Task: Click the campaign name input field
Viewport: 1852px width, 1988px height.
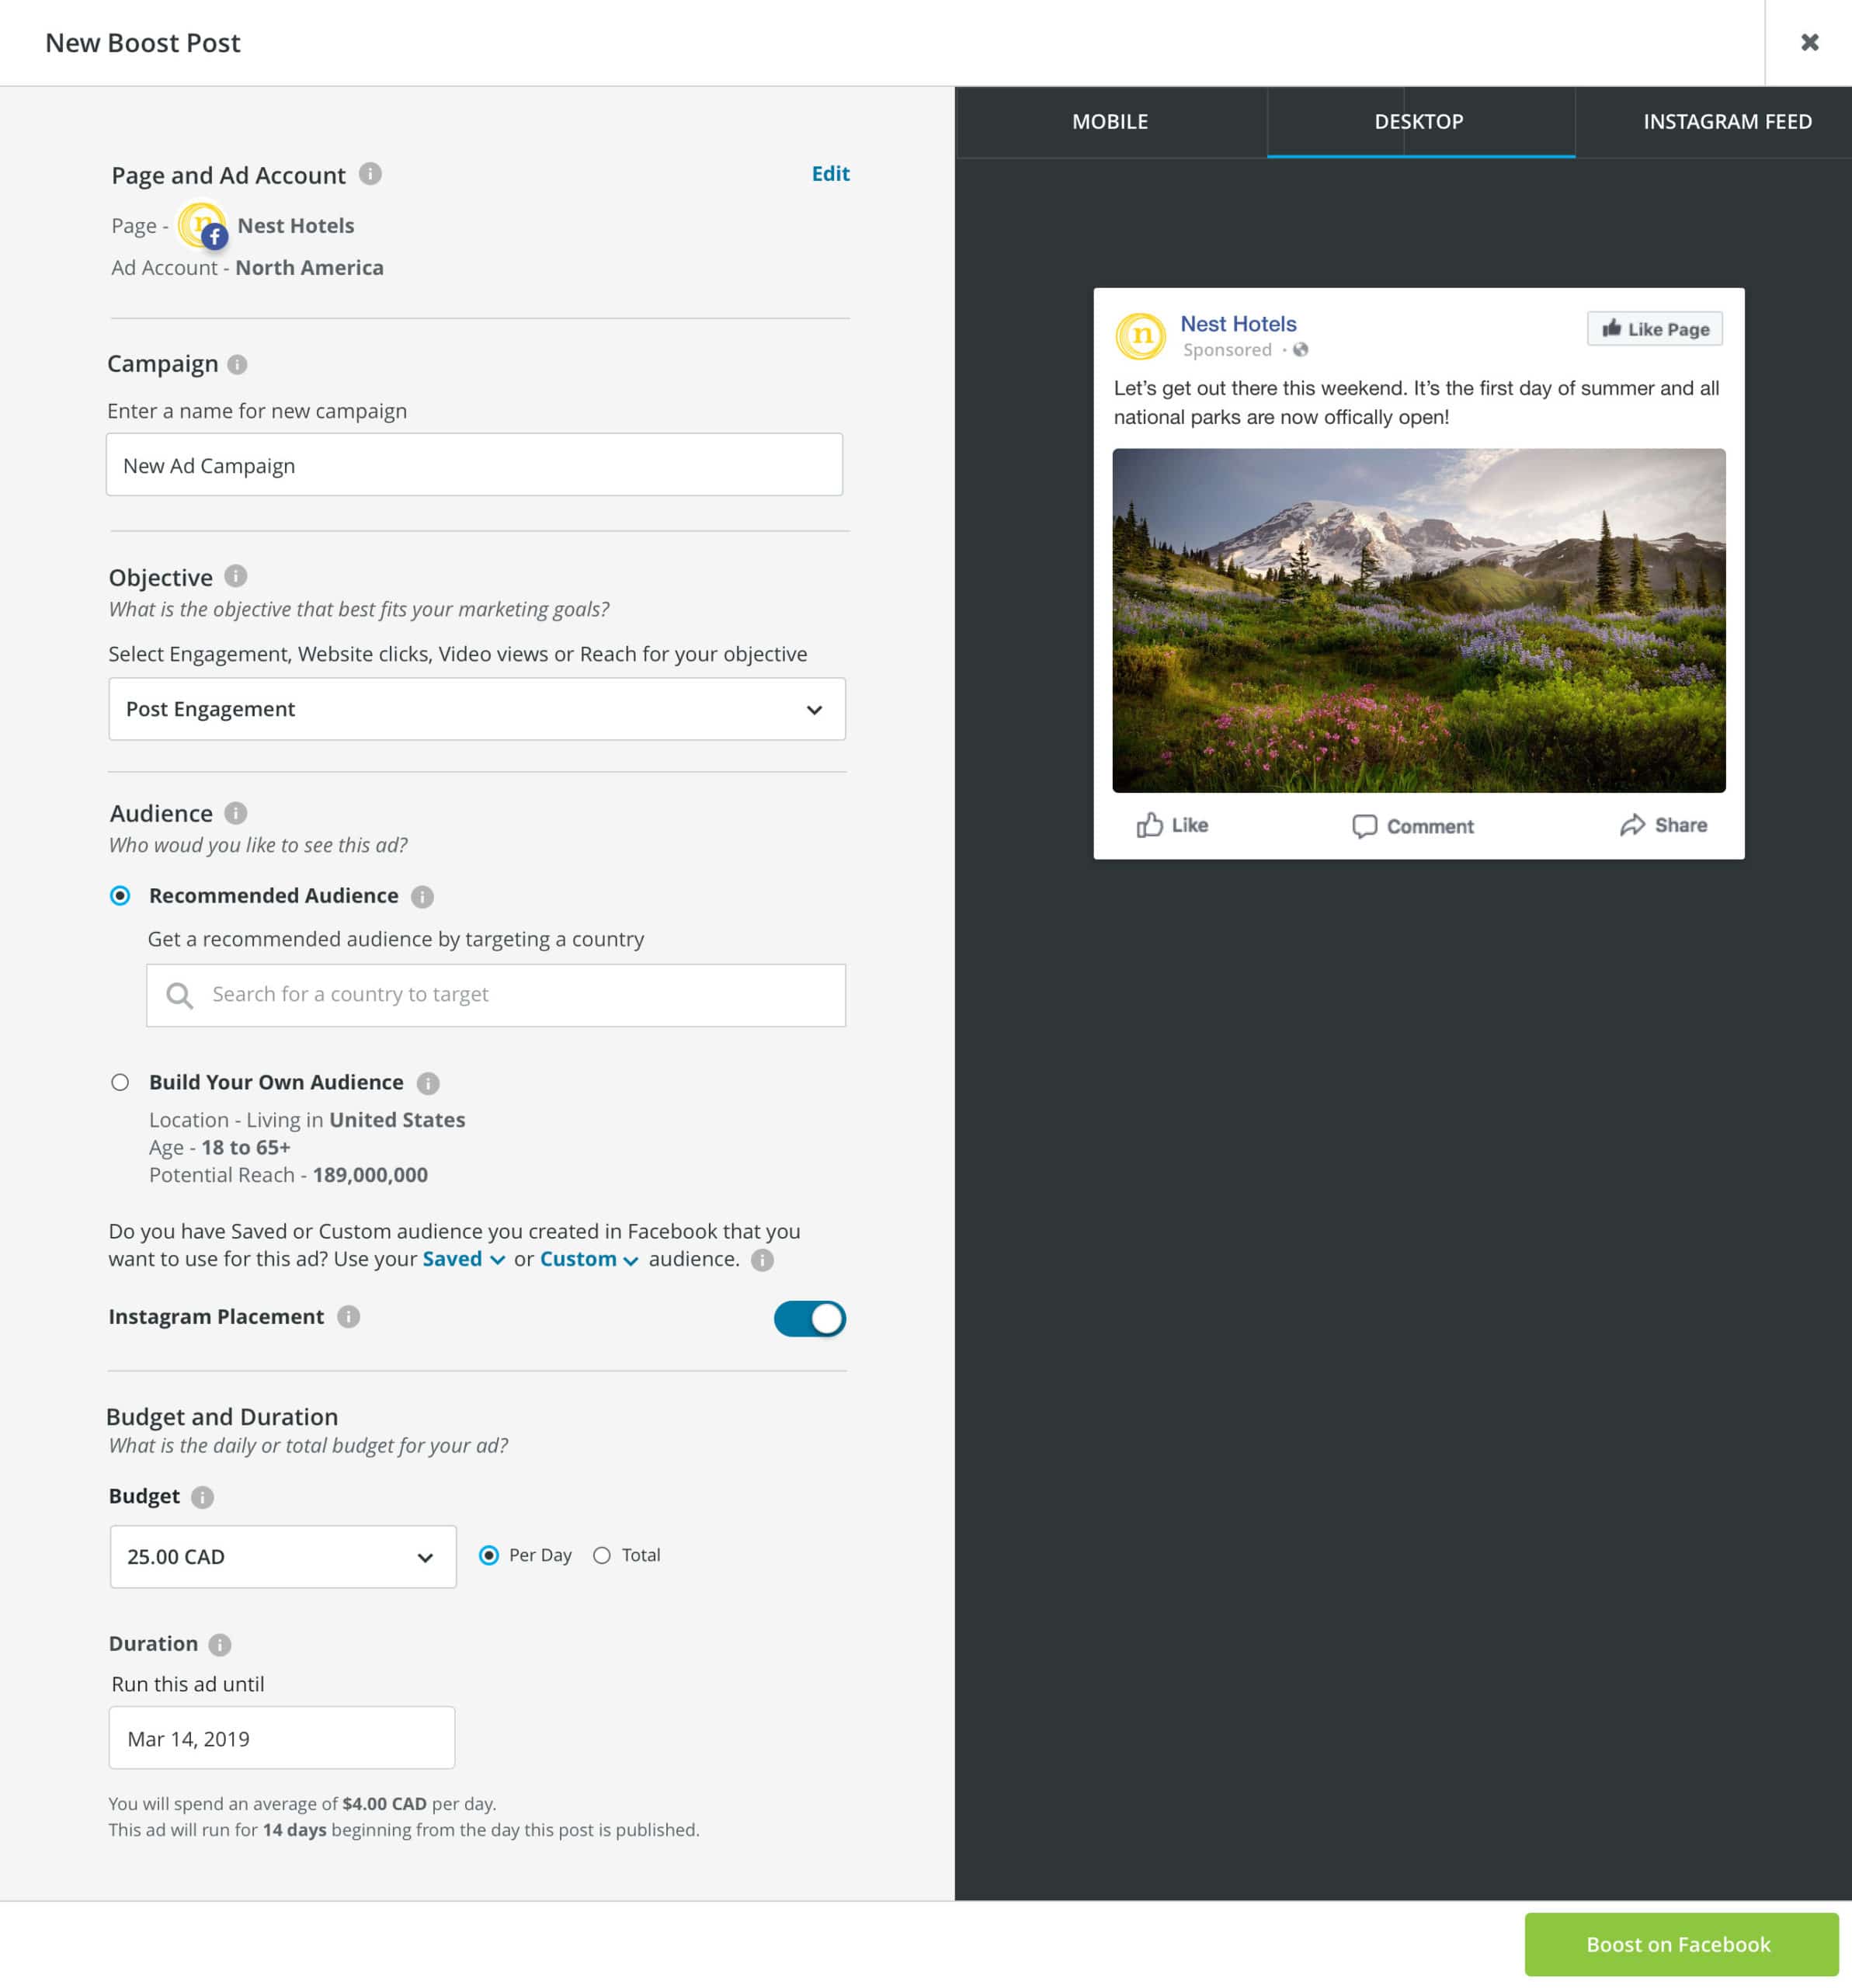Action: coord(474,465)
